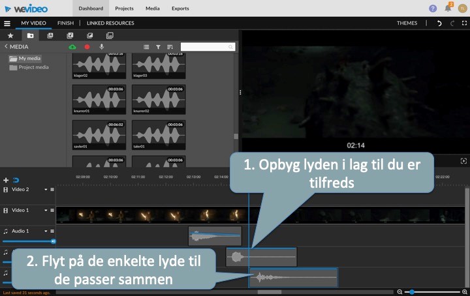Open the user profile avatar
Screen dimensions: 470x296
(x=463, y=8)
